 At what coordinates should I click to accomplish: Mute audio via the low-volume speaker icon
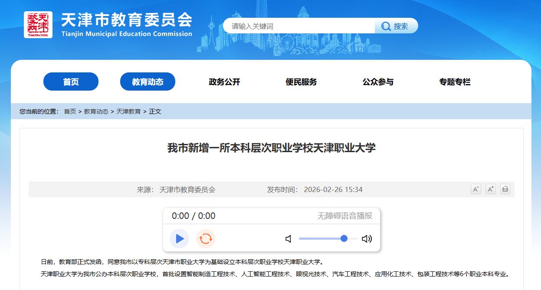[x=289, y=239]
